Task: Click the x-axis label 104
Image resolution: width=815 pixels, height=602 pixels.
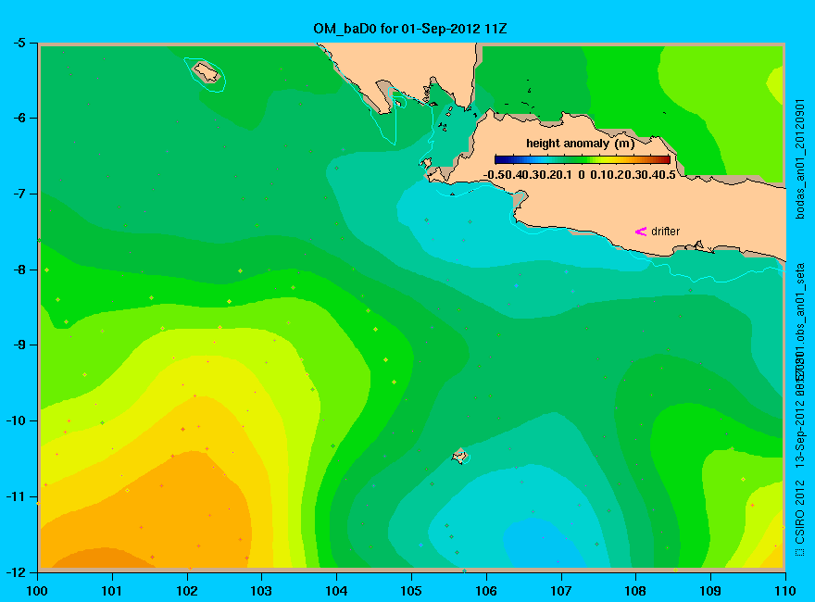Action: (x=336, y=591)
